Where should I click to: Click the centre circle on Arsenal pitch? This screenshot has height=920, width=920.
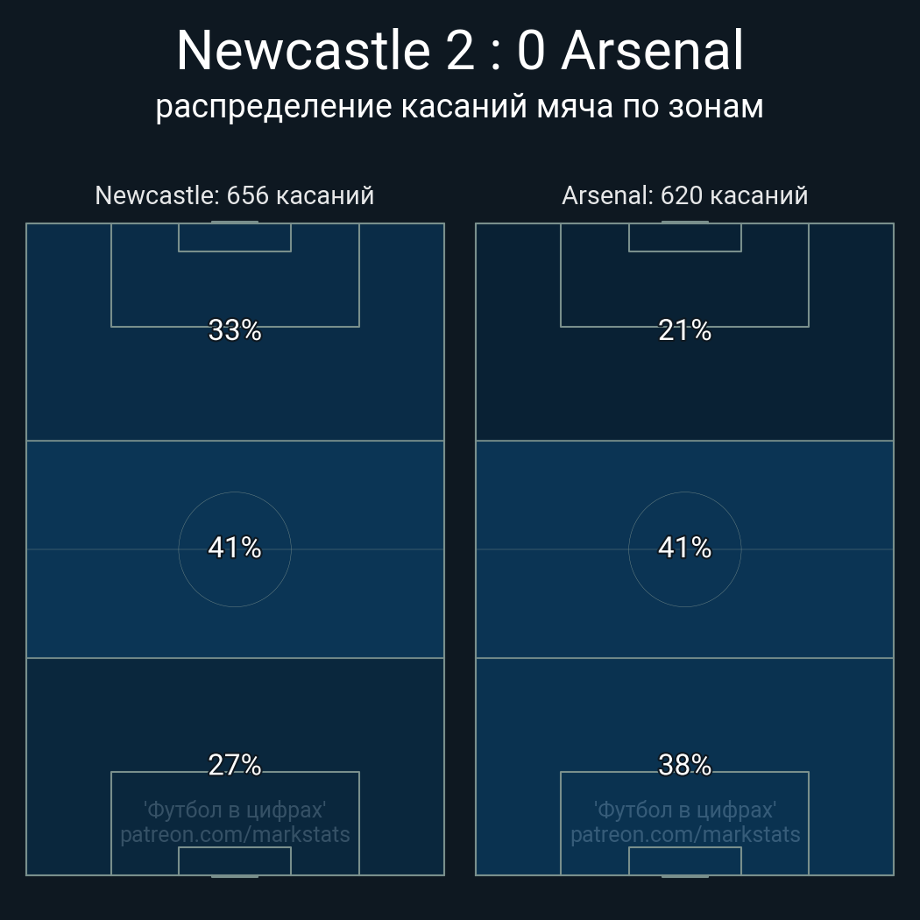[x=684, y=549]
